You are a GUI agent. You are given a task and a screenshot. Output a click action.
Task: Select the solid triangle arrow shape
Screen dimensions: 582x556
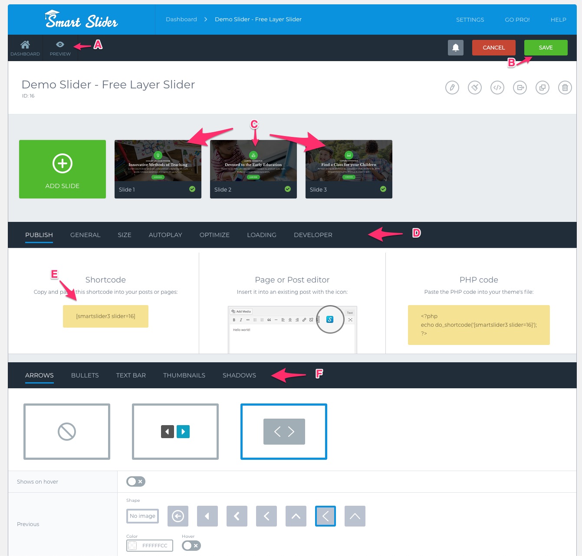coord(207,516)
